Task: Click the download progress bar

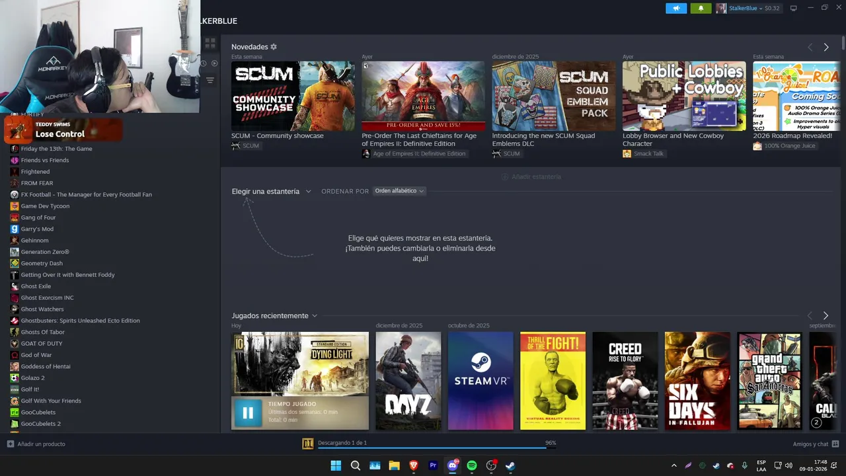Action: (x=437, y=448)
